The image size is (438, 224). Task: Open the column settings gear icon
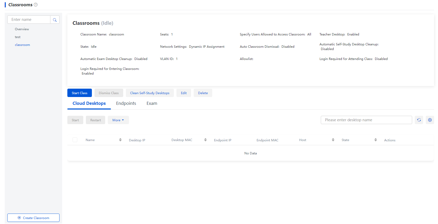point(430,120)
